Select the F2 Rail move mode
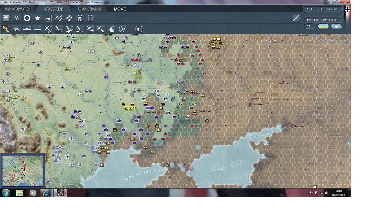 pyautogui.click(x=17, y=29)
